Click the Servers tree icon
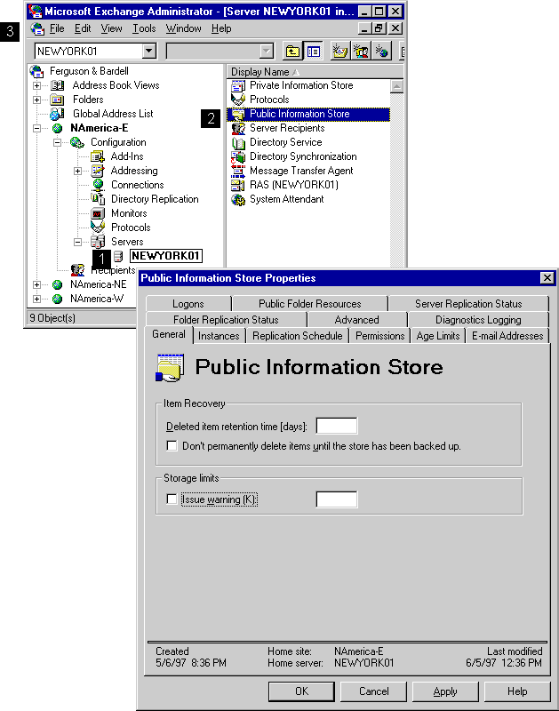The image size is (559, 711). pos(98,242)
